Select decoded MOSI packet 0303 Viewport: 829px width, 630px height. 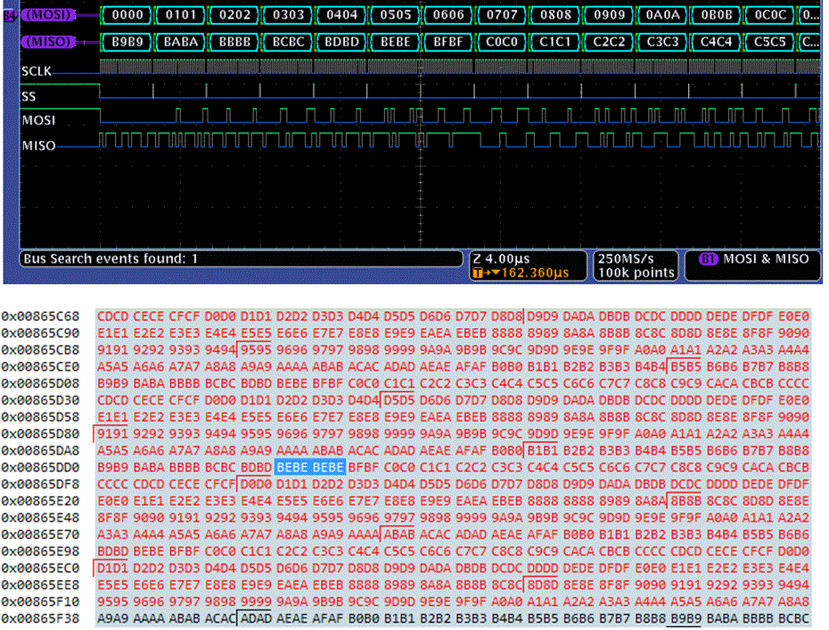[288, 15]
